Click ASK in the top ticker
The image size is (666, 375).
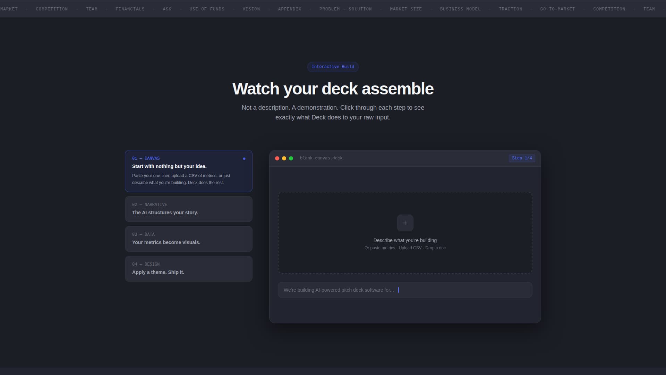[167, 9]
